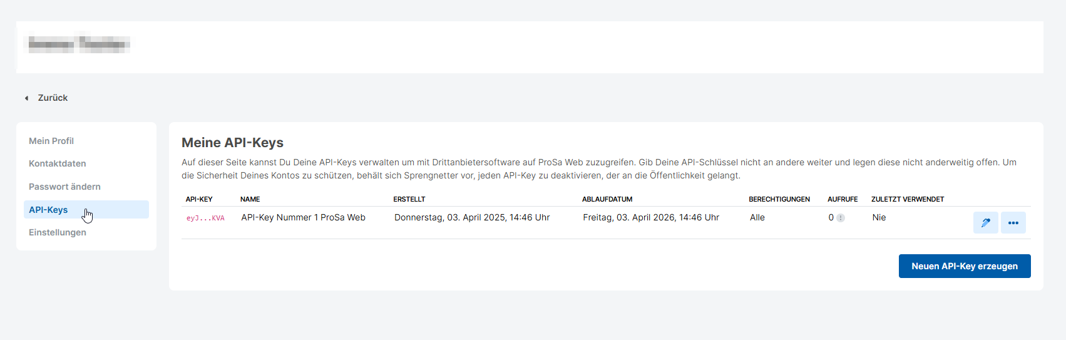Click the name API-Key Nummer 1 ProSa Web
Image resolution: width=1066 pixels, height=340 pixels.
[303, 217]
